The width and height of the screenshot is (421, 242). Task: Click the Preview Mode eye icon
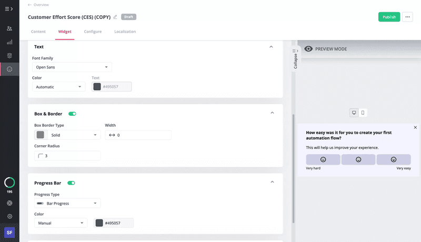click(308, 49)
